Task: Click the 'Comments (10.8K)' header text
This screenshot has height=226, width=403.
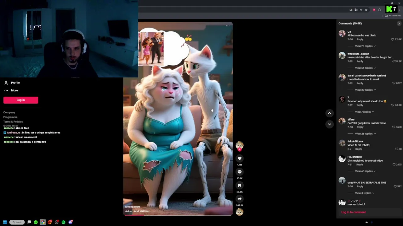Action: click(350, 24)
